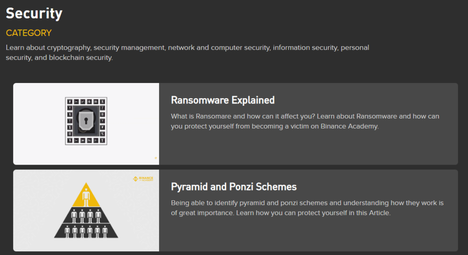Screen dimensions: 468x255
Task: Open the Ransomware Explained article title
Action: pos(223,100)
